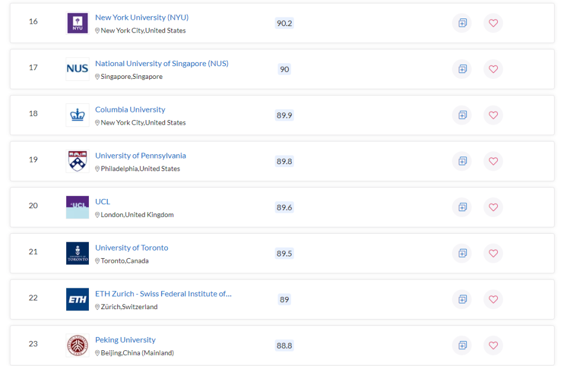Screen dimensions: 561x366
Task: Click score 89.6 for UCL
Action: 285,208
